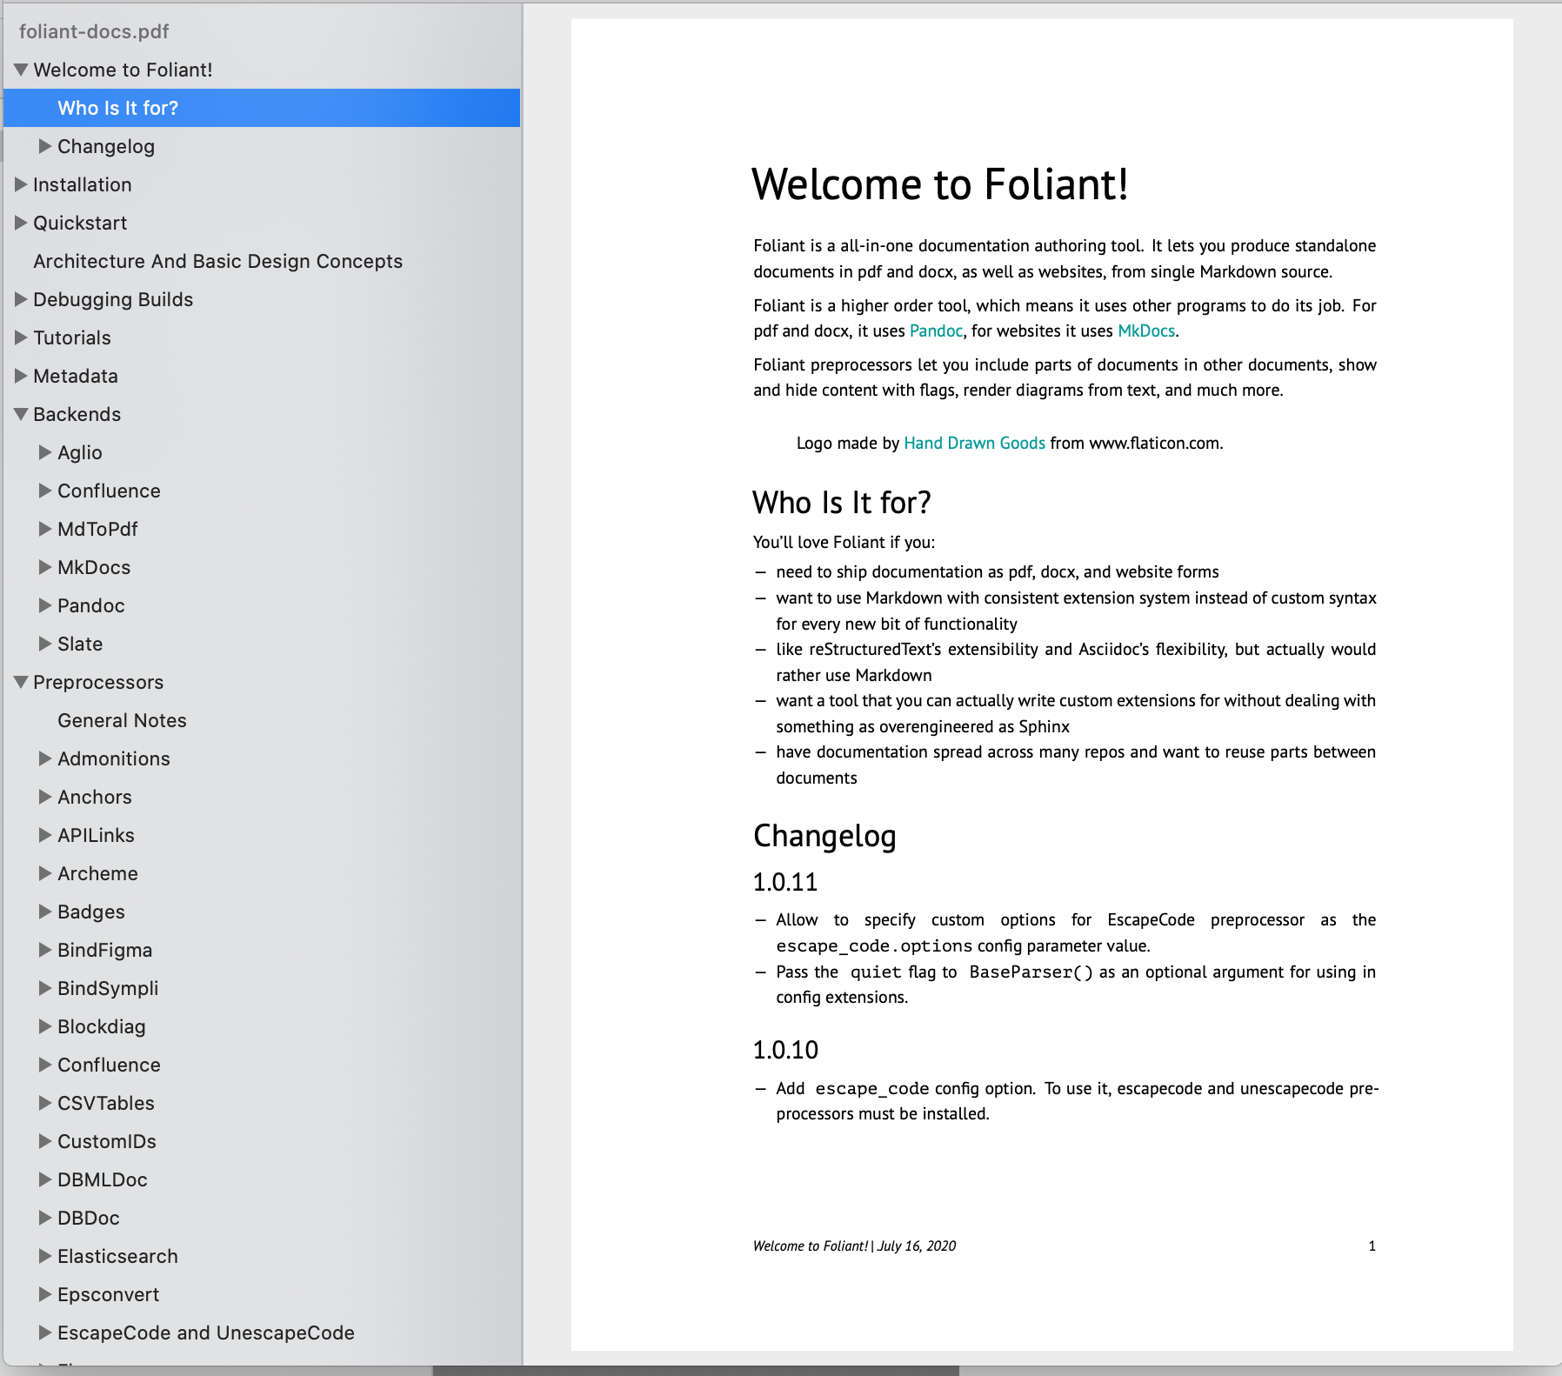Open the Hand Drawn Goods link
The image size is (1562, 1376).
pyautogui.click(x=974, y=443)
